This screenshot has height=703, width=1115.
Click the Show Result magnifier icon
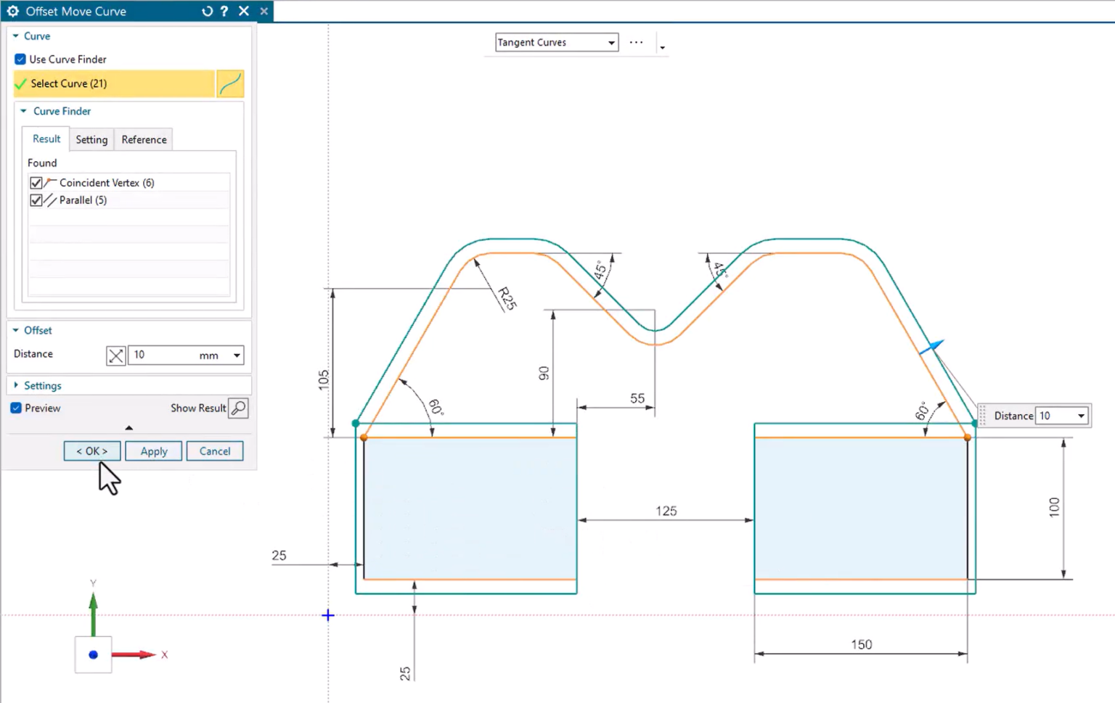coord(238,408)
